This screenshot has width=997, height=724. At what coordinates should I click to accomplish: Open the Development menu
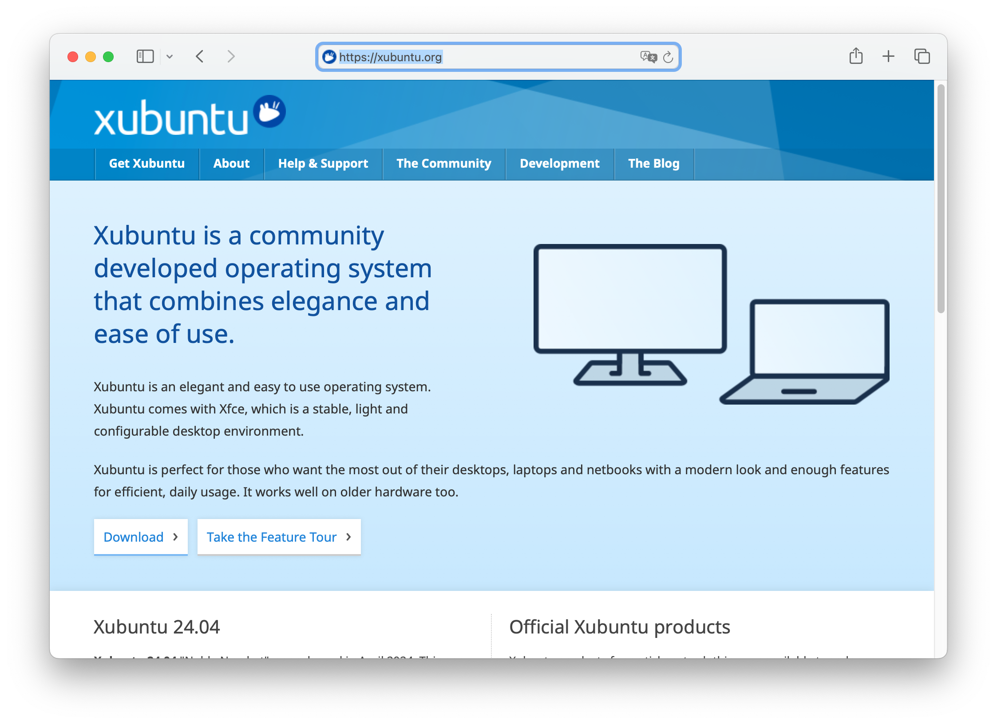(x=560, y=164)
